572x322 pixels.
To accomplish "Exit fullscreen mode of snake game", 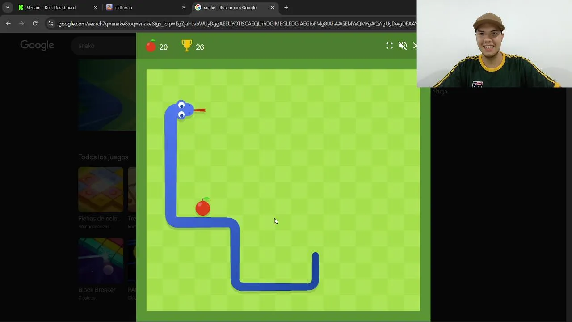I will [x=390, y=46].
